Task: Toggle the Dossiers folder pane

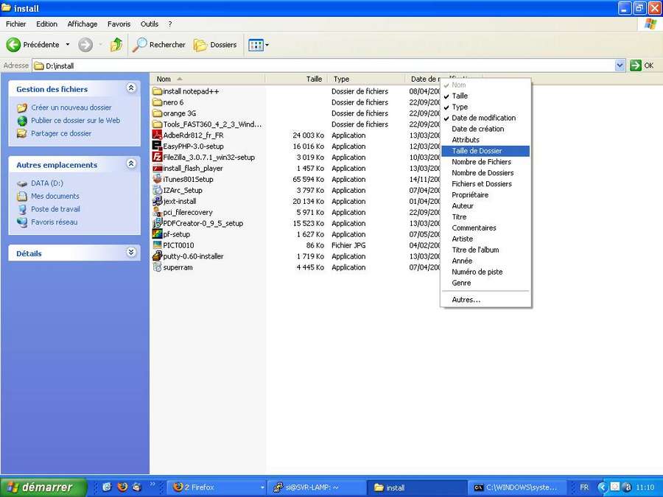Action: 215,45
